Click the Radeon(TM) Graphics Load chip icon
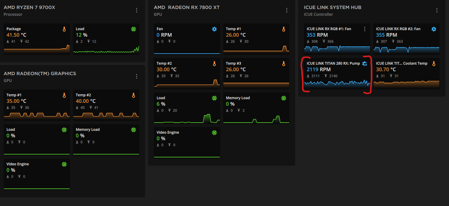Viewport: 449px width, 206px height. tap(64, 130)
